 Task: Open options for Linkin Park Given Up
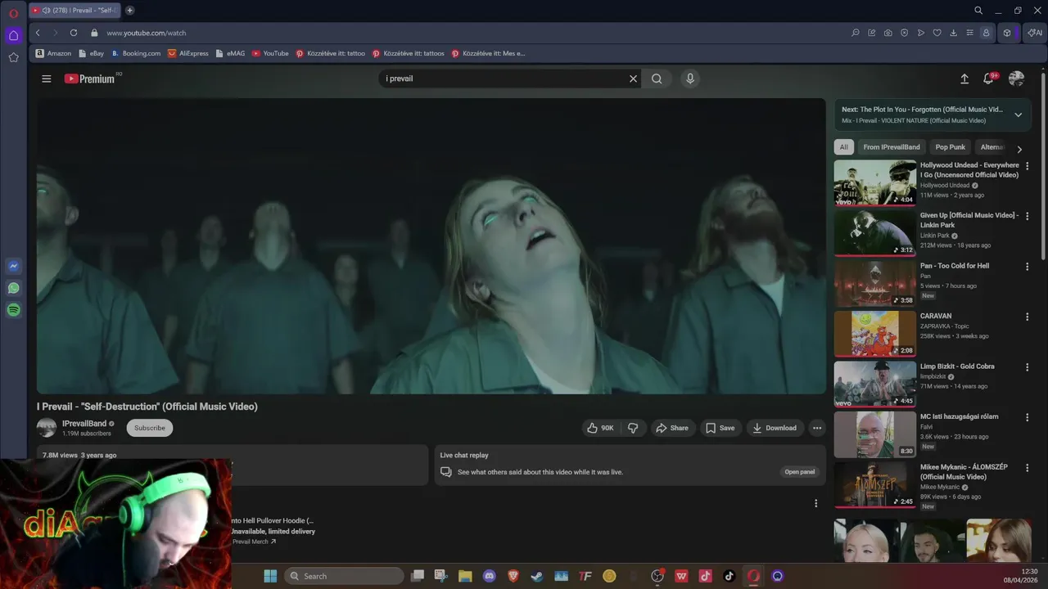pyautogui.click(x=1028, y=216)
